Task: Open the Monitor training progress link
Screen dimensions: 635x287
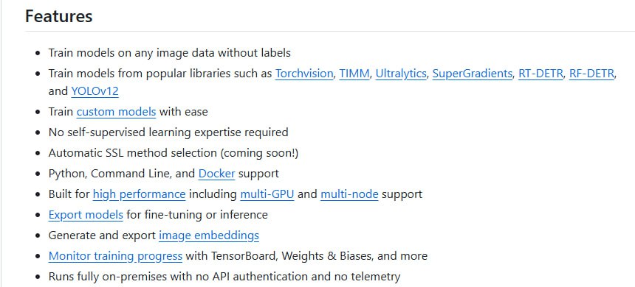Action: point(115,256)
